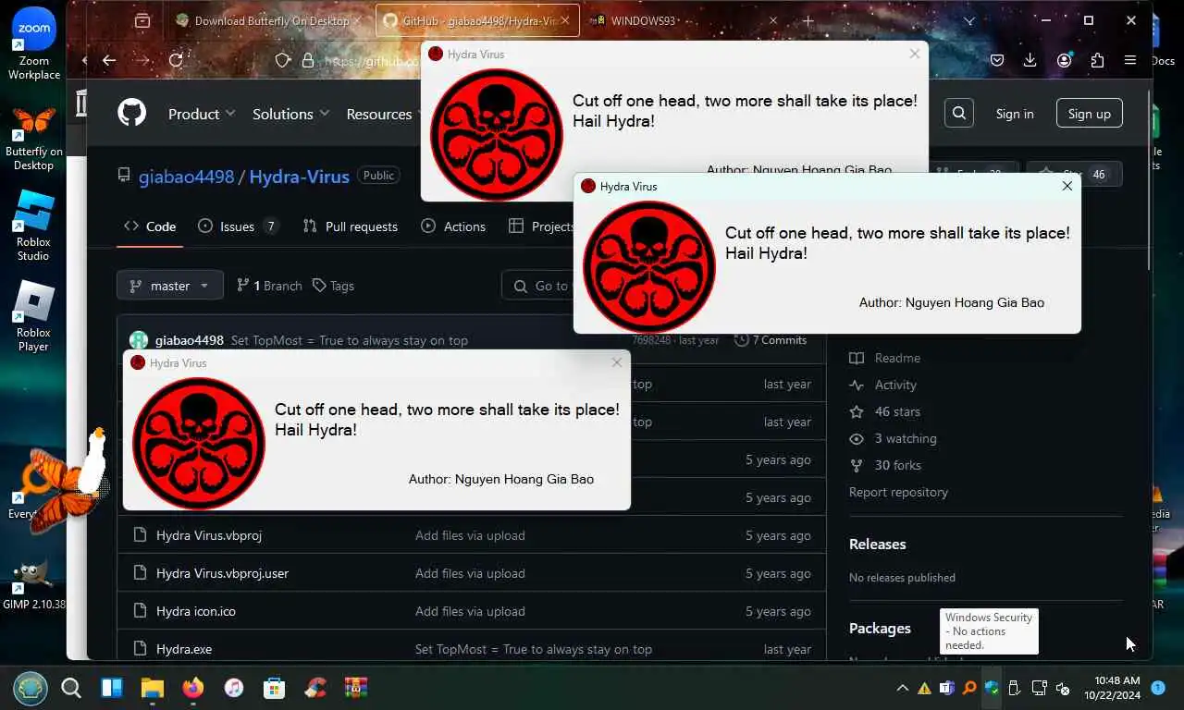Show hidden system tray icons
The height and width of the screenshot is (710, 1184).
point(903,688)
